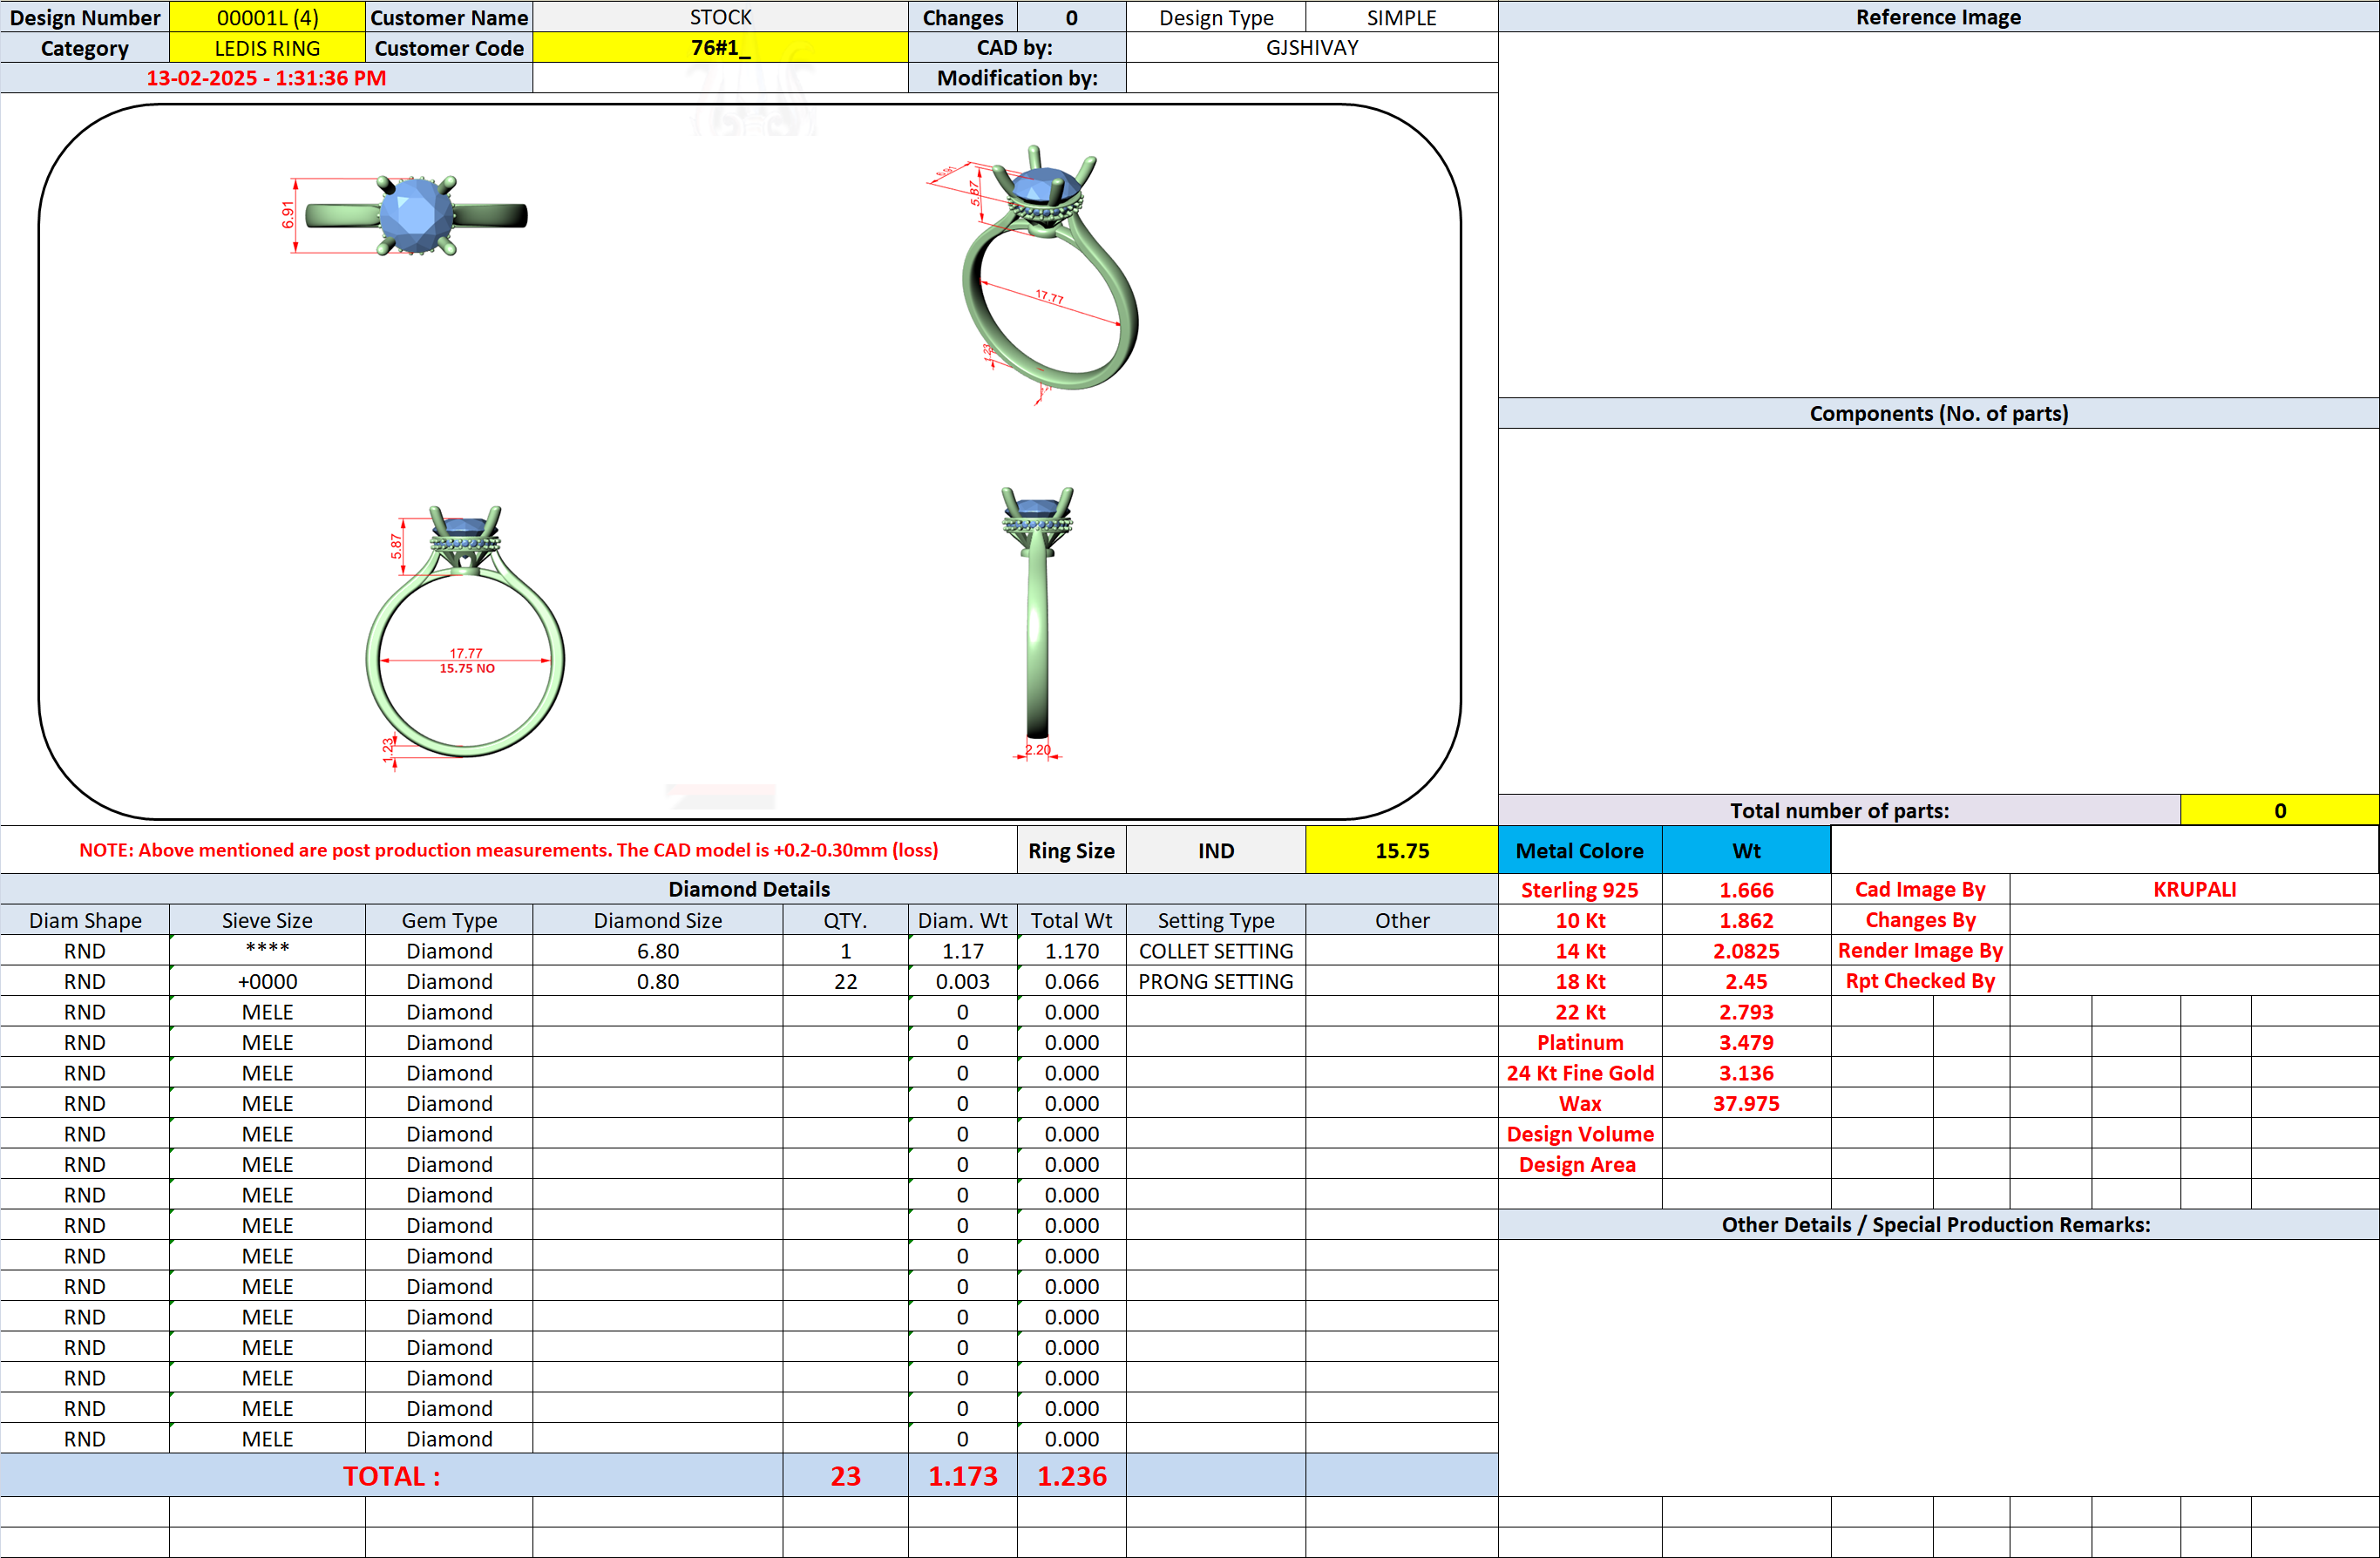Screen dimensions: 2380x1558
Task: Select the Wax weight 37.975
Action: coord(1746,1103)
